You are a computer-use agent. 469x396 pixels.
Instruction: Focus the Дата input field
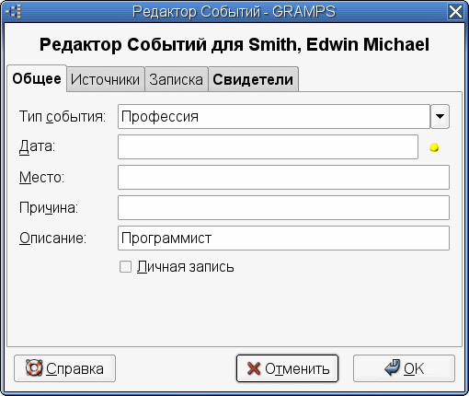[x=268, y=146]
